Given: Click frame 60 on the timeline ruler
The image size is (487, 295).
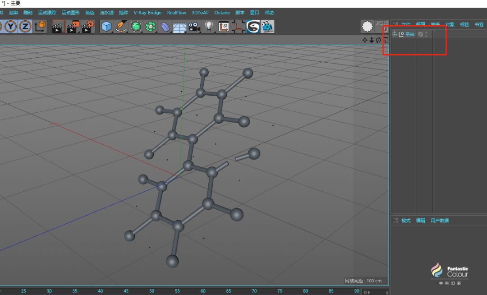Looking at the screenshot, I should [x=203, y=291].
